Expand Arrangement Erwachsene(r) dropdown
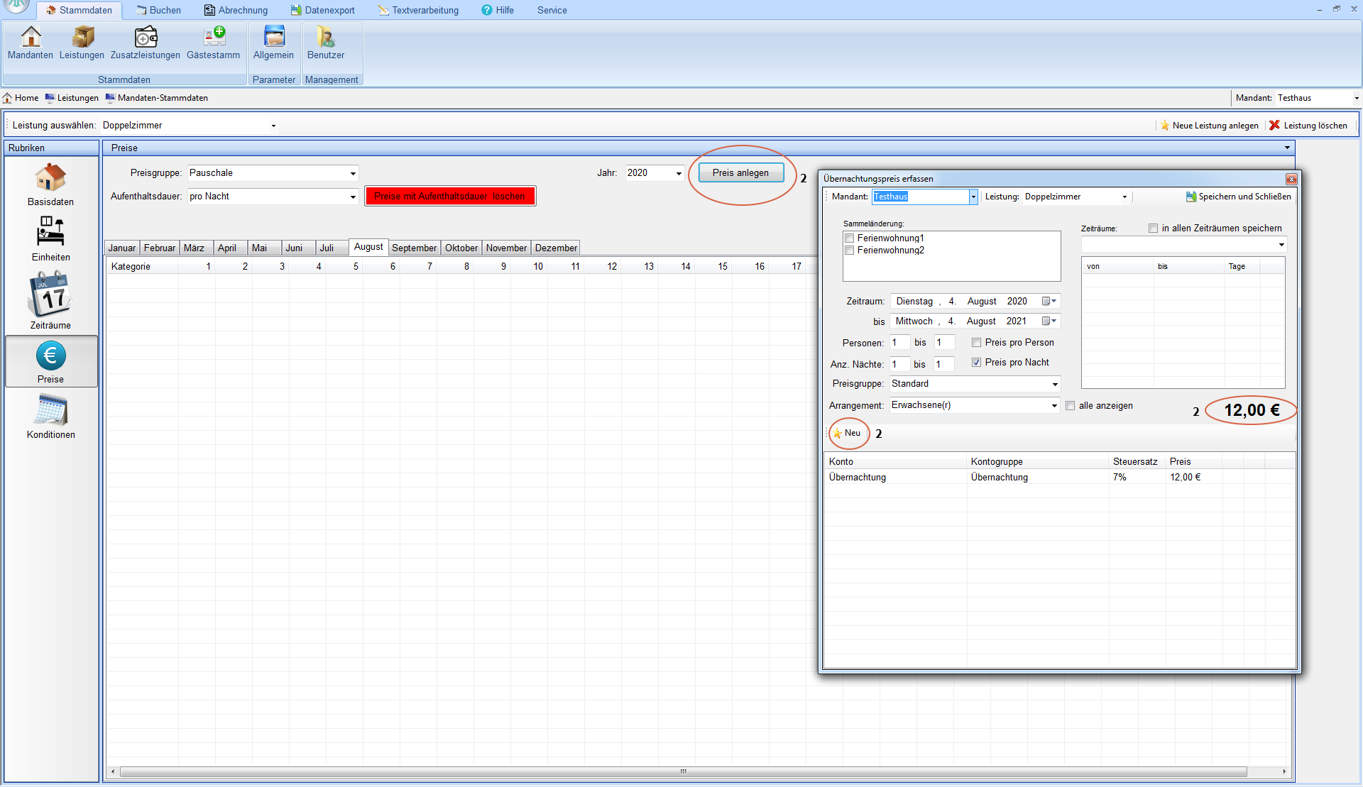The image size is (1363, 787). click(1054, 405)
